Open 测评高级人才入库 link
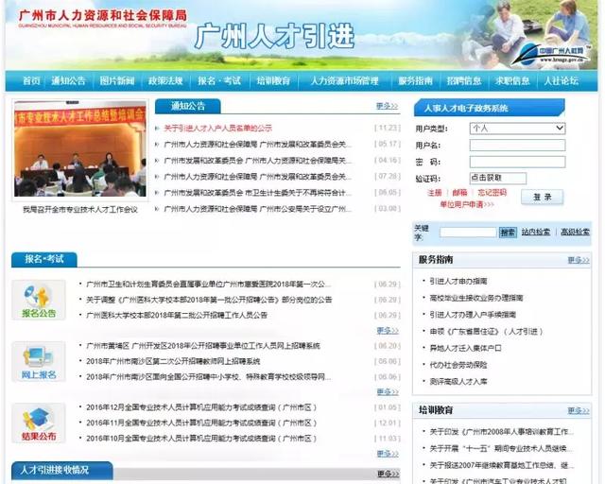This screenshot has width=605, height=484. pos(458,382)
